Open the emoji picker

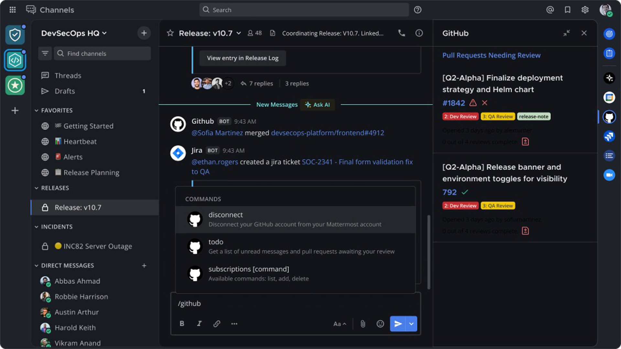(380, 324)
